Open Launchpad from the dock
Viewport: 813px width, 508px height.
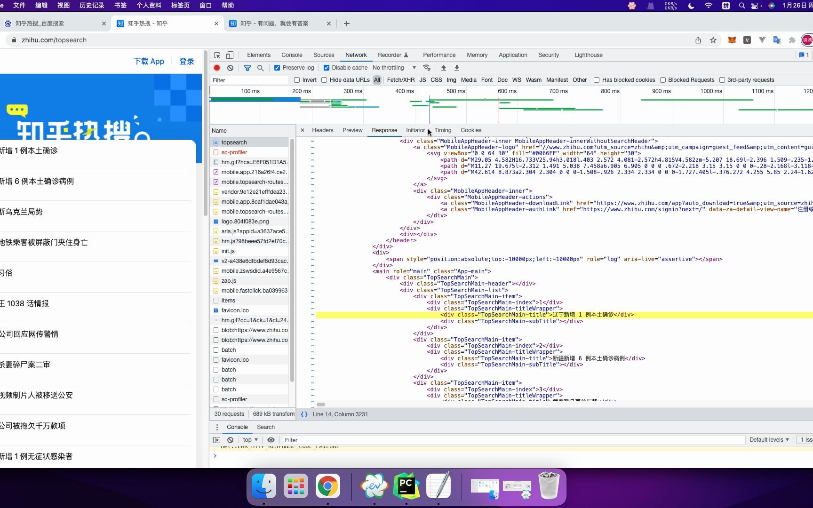296,486
